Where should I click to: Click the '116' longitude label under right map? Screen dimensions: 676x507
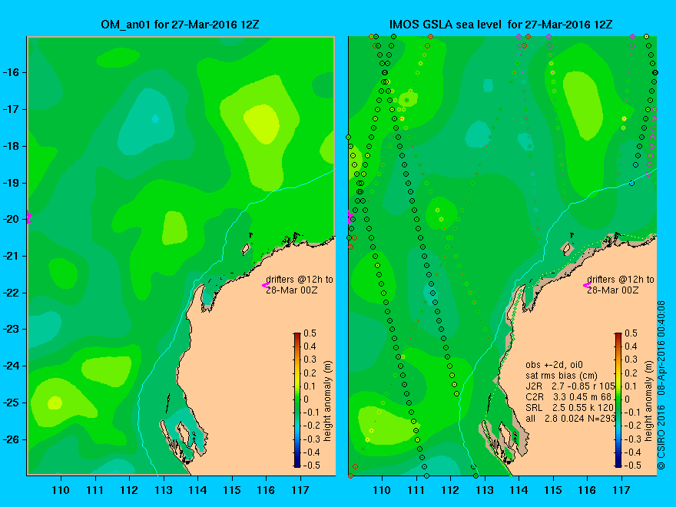(x=587, y=490)
